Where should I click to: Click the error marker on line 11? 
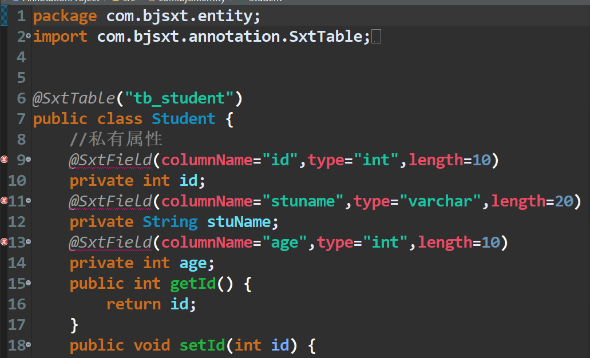(x=4, y=200)
